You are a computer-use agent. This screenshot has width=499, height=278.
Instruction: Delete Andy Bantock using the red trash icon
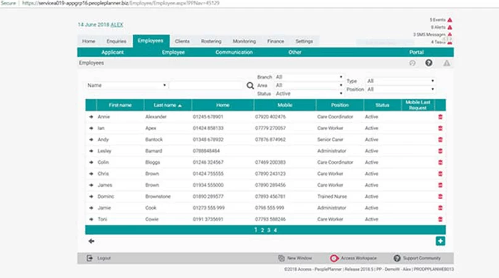coord(440,139)
